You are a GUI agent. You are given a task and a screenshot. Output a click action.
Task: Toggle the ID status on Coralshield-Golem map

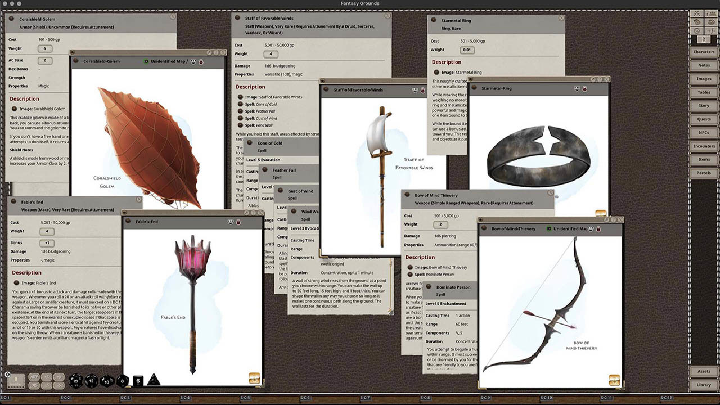(x=147, y=61)
